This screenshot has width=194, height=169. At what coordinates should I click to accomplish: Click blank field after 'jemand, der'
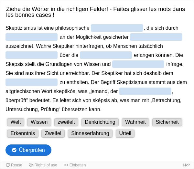(145, 91)
